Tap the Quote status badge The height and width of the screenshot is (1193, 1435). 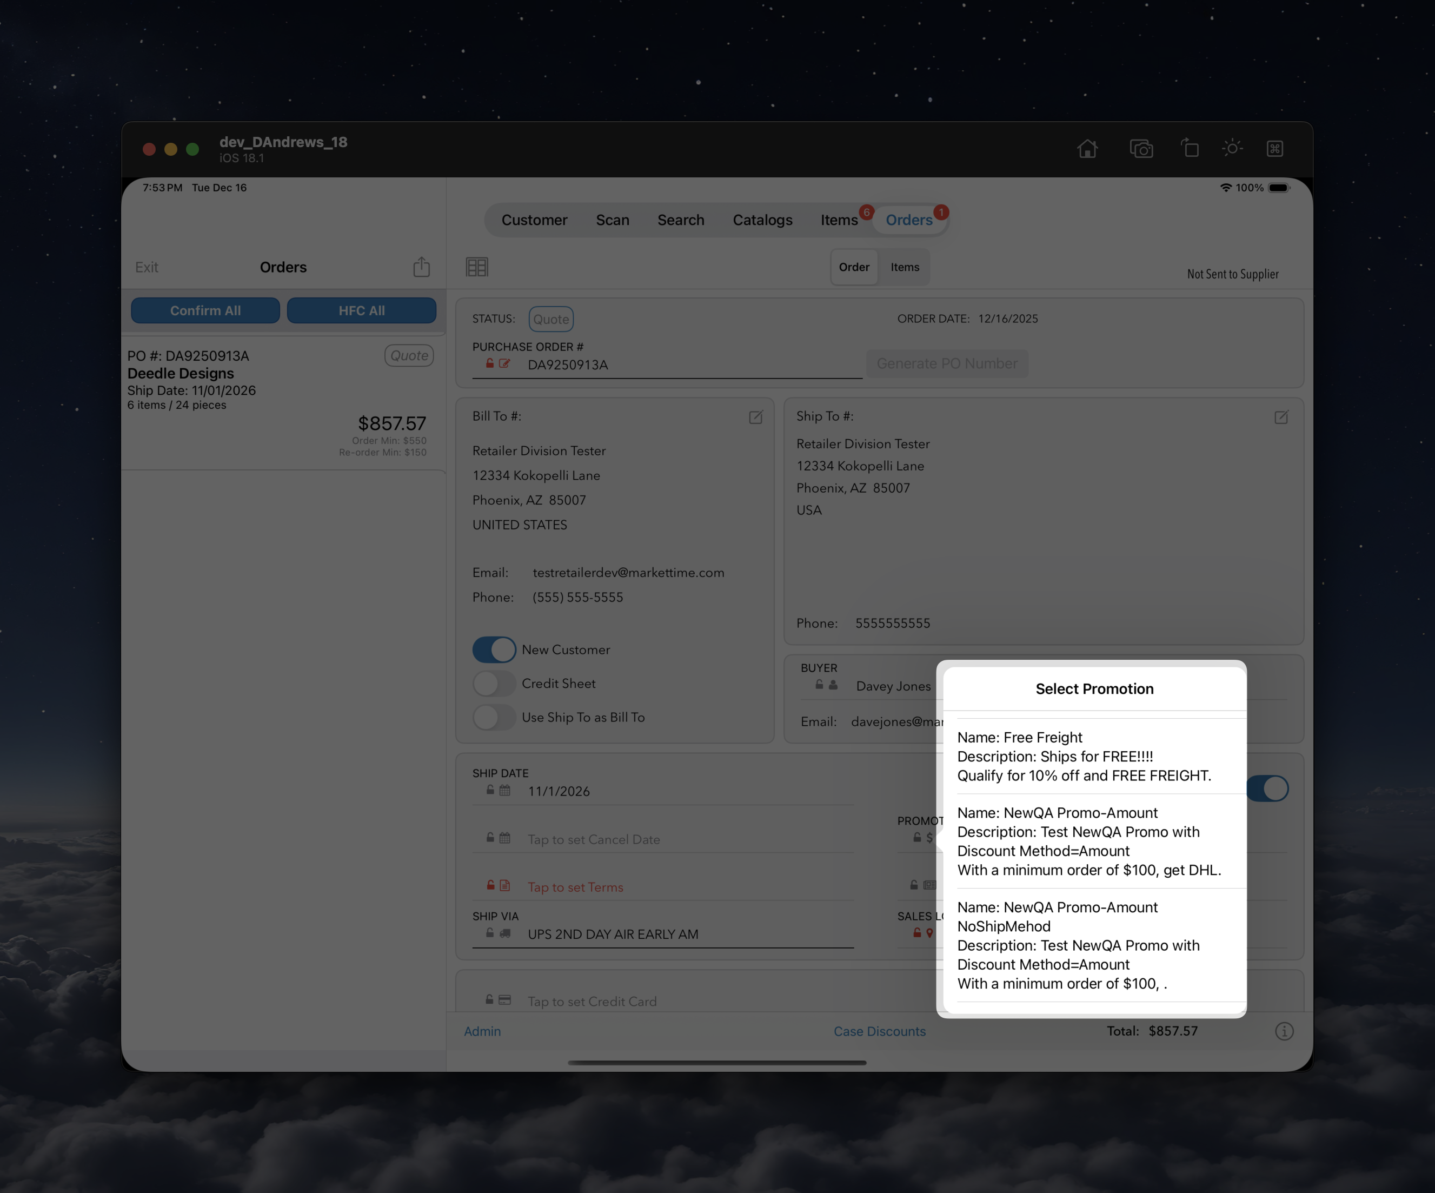pos(551,319)
